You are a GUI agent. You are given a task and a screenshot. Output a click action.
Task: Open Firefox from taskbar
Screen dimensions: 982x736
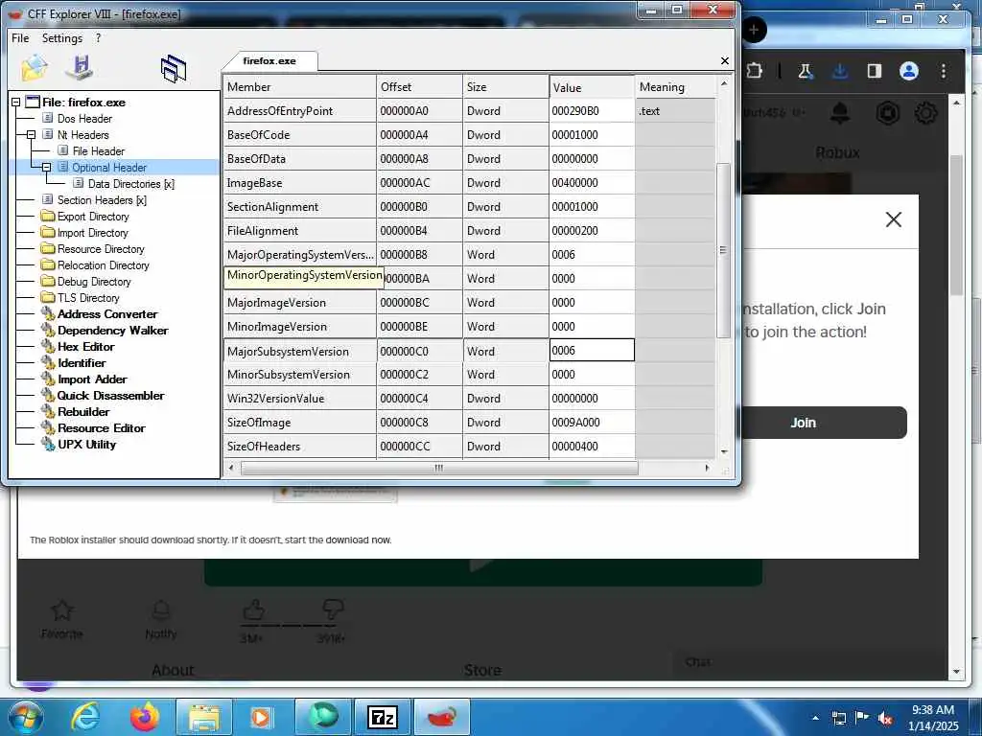tap(145, 717)
